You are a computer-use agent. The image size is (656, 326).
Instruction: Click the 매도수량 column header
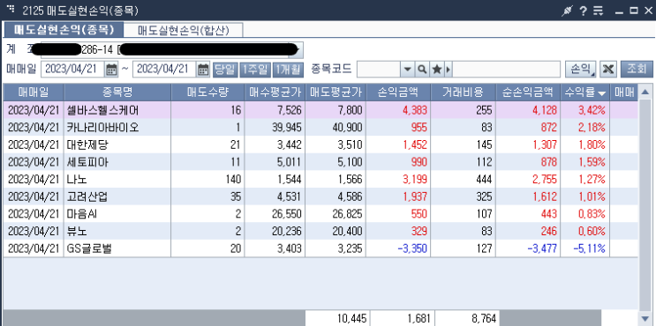click(x=207, y=93)
